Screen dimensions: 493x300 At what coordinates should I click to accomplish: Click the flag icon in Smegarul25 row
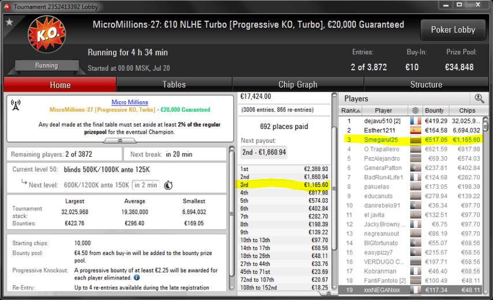pyautogui.click(x=416, y=139)
